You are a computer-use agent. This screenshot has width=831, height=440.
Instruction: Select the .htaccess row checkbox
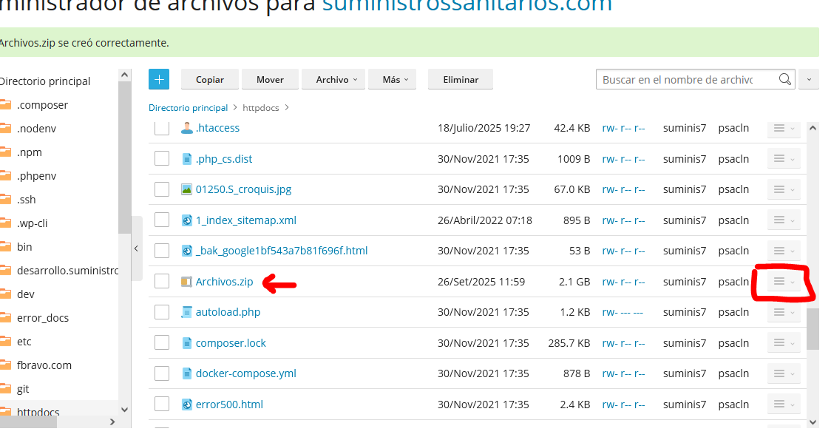pyautogui.click(x=161, y=127)
